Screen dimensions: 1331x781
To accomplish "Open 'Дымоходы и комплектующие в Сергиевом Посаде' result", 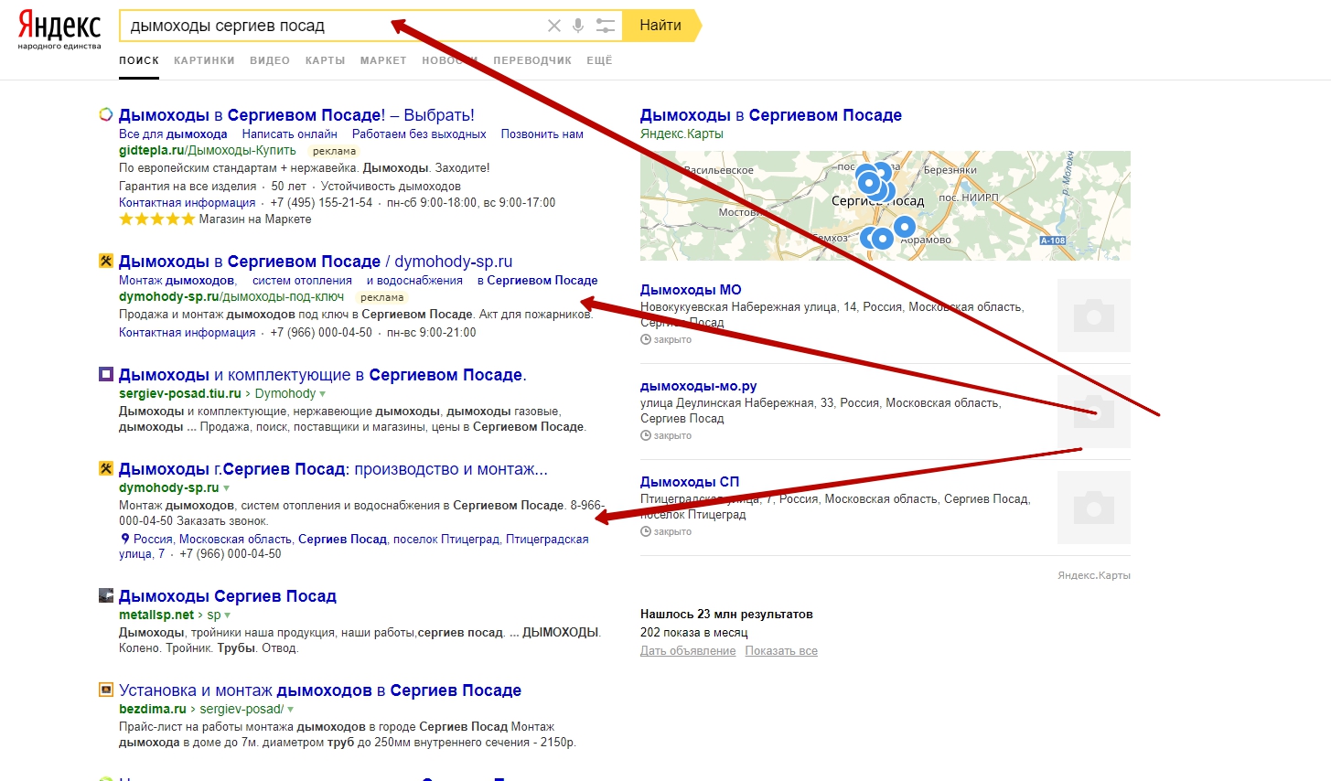I will (x=323, y=375).
